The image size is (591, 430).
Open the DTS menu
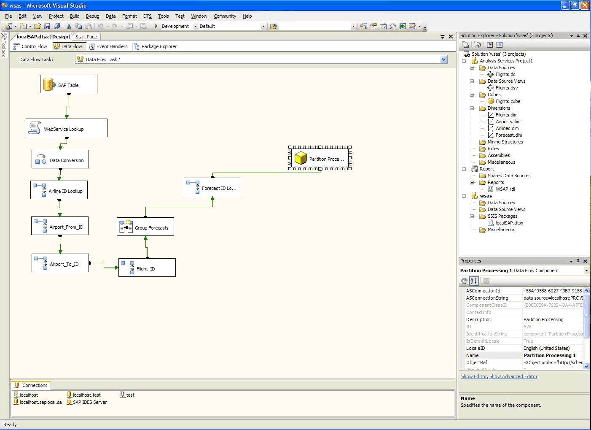(x=147, y=16)
